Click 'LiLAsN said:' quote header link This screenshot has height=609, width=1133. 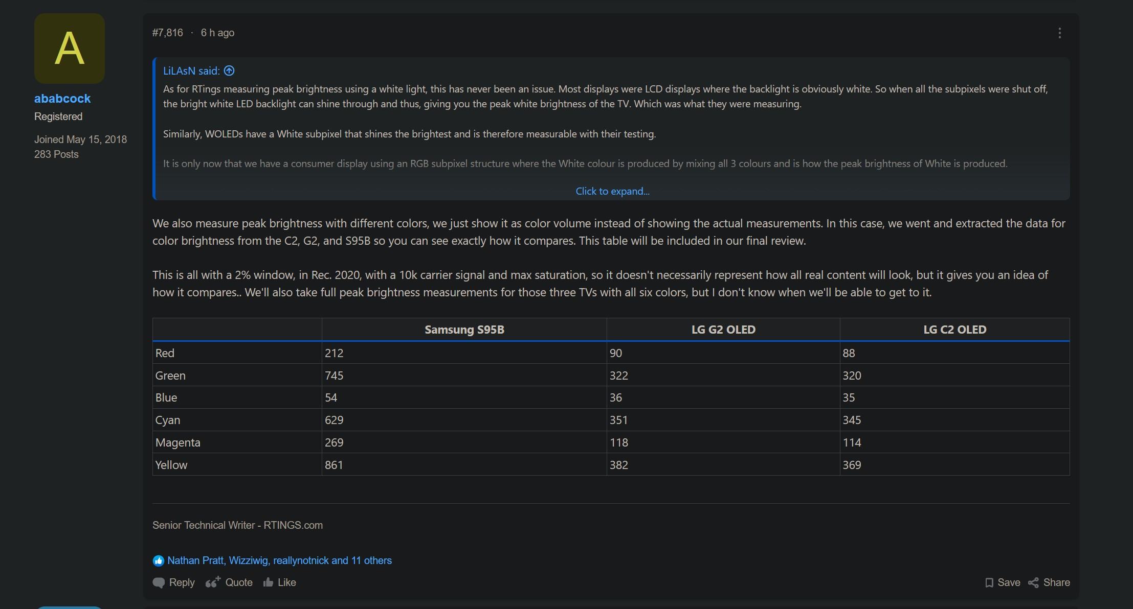pyautogui.click(x=191, y=71)
